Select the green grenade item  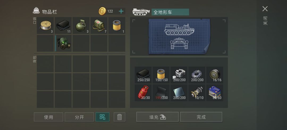click(81, 25)
